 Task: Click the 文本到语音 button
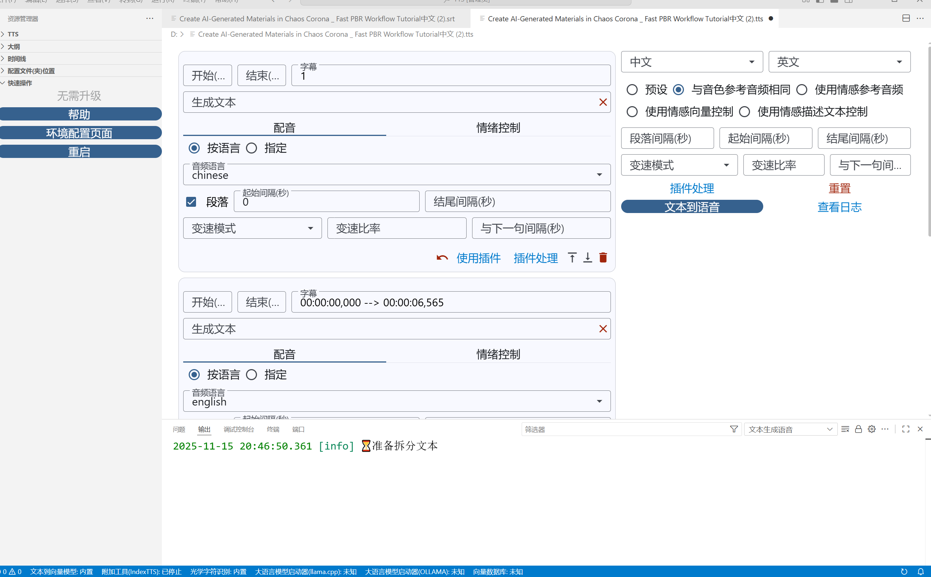coord(692,207)
